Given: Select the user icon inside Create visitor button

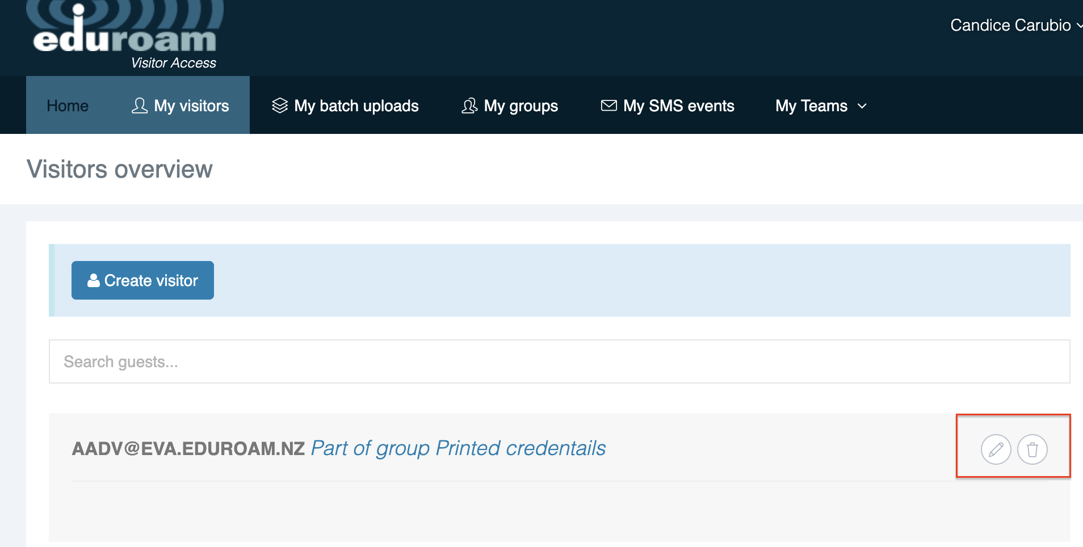Looking at the screenshot, I should [93, 280].
